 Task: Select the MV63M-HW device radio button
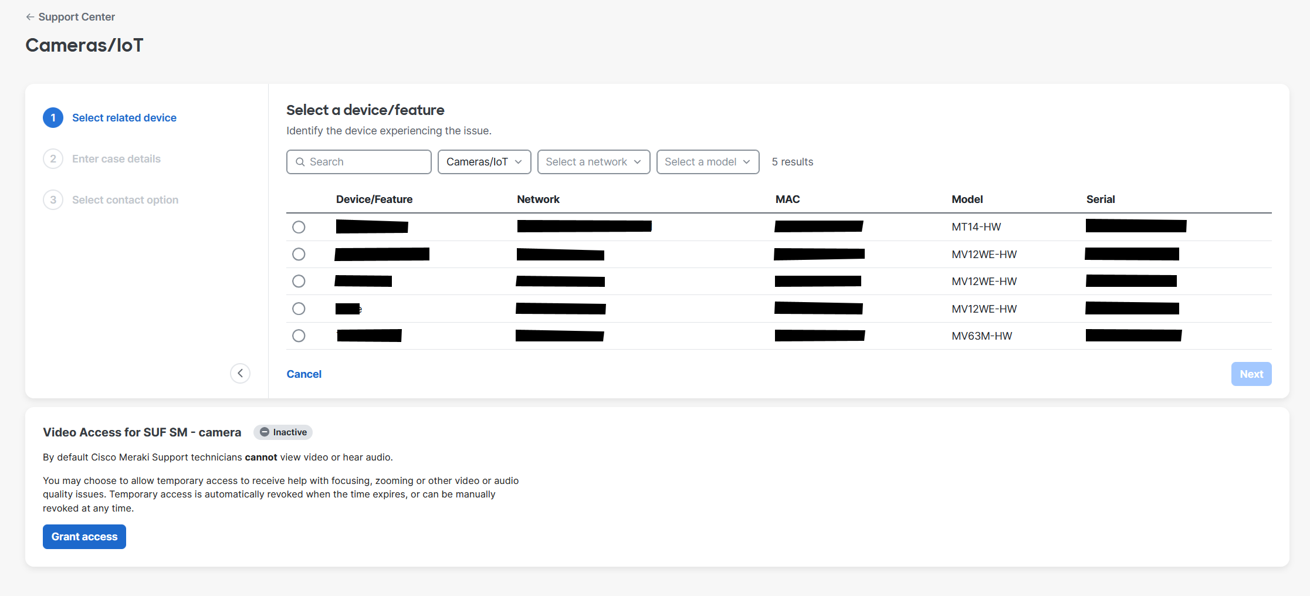pos(299,336)
